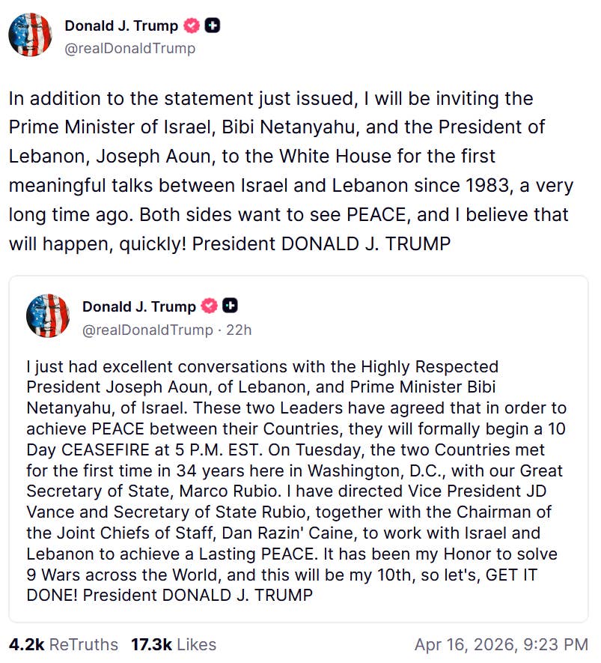Click the @realDonaldTrump handle under main author name
This screenshot has height=663, width=601.
[x=129, y=49]
